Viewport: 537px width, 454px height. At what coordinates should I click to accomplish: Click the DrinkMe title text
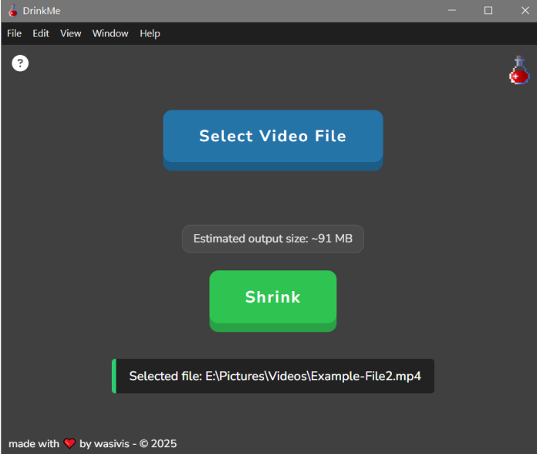[42, 11]
